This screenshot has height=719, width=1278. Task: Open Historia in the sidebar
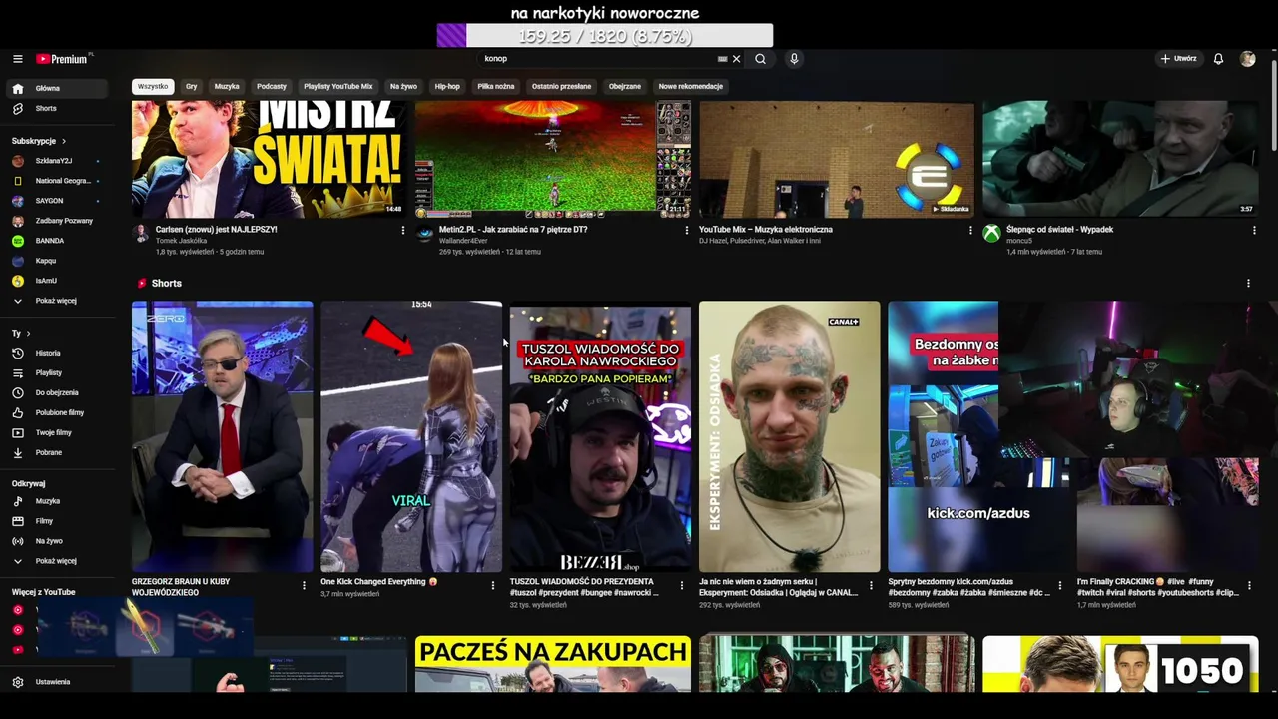(x=57, y=353)
